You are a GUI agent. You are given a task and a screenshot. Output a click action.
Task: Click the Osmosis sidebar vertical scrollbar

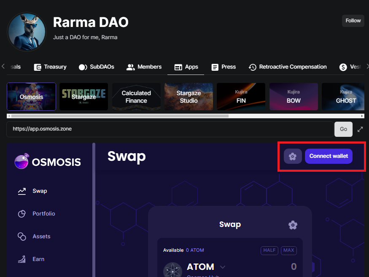[x=94, y=210]
